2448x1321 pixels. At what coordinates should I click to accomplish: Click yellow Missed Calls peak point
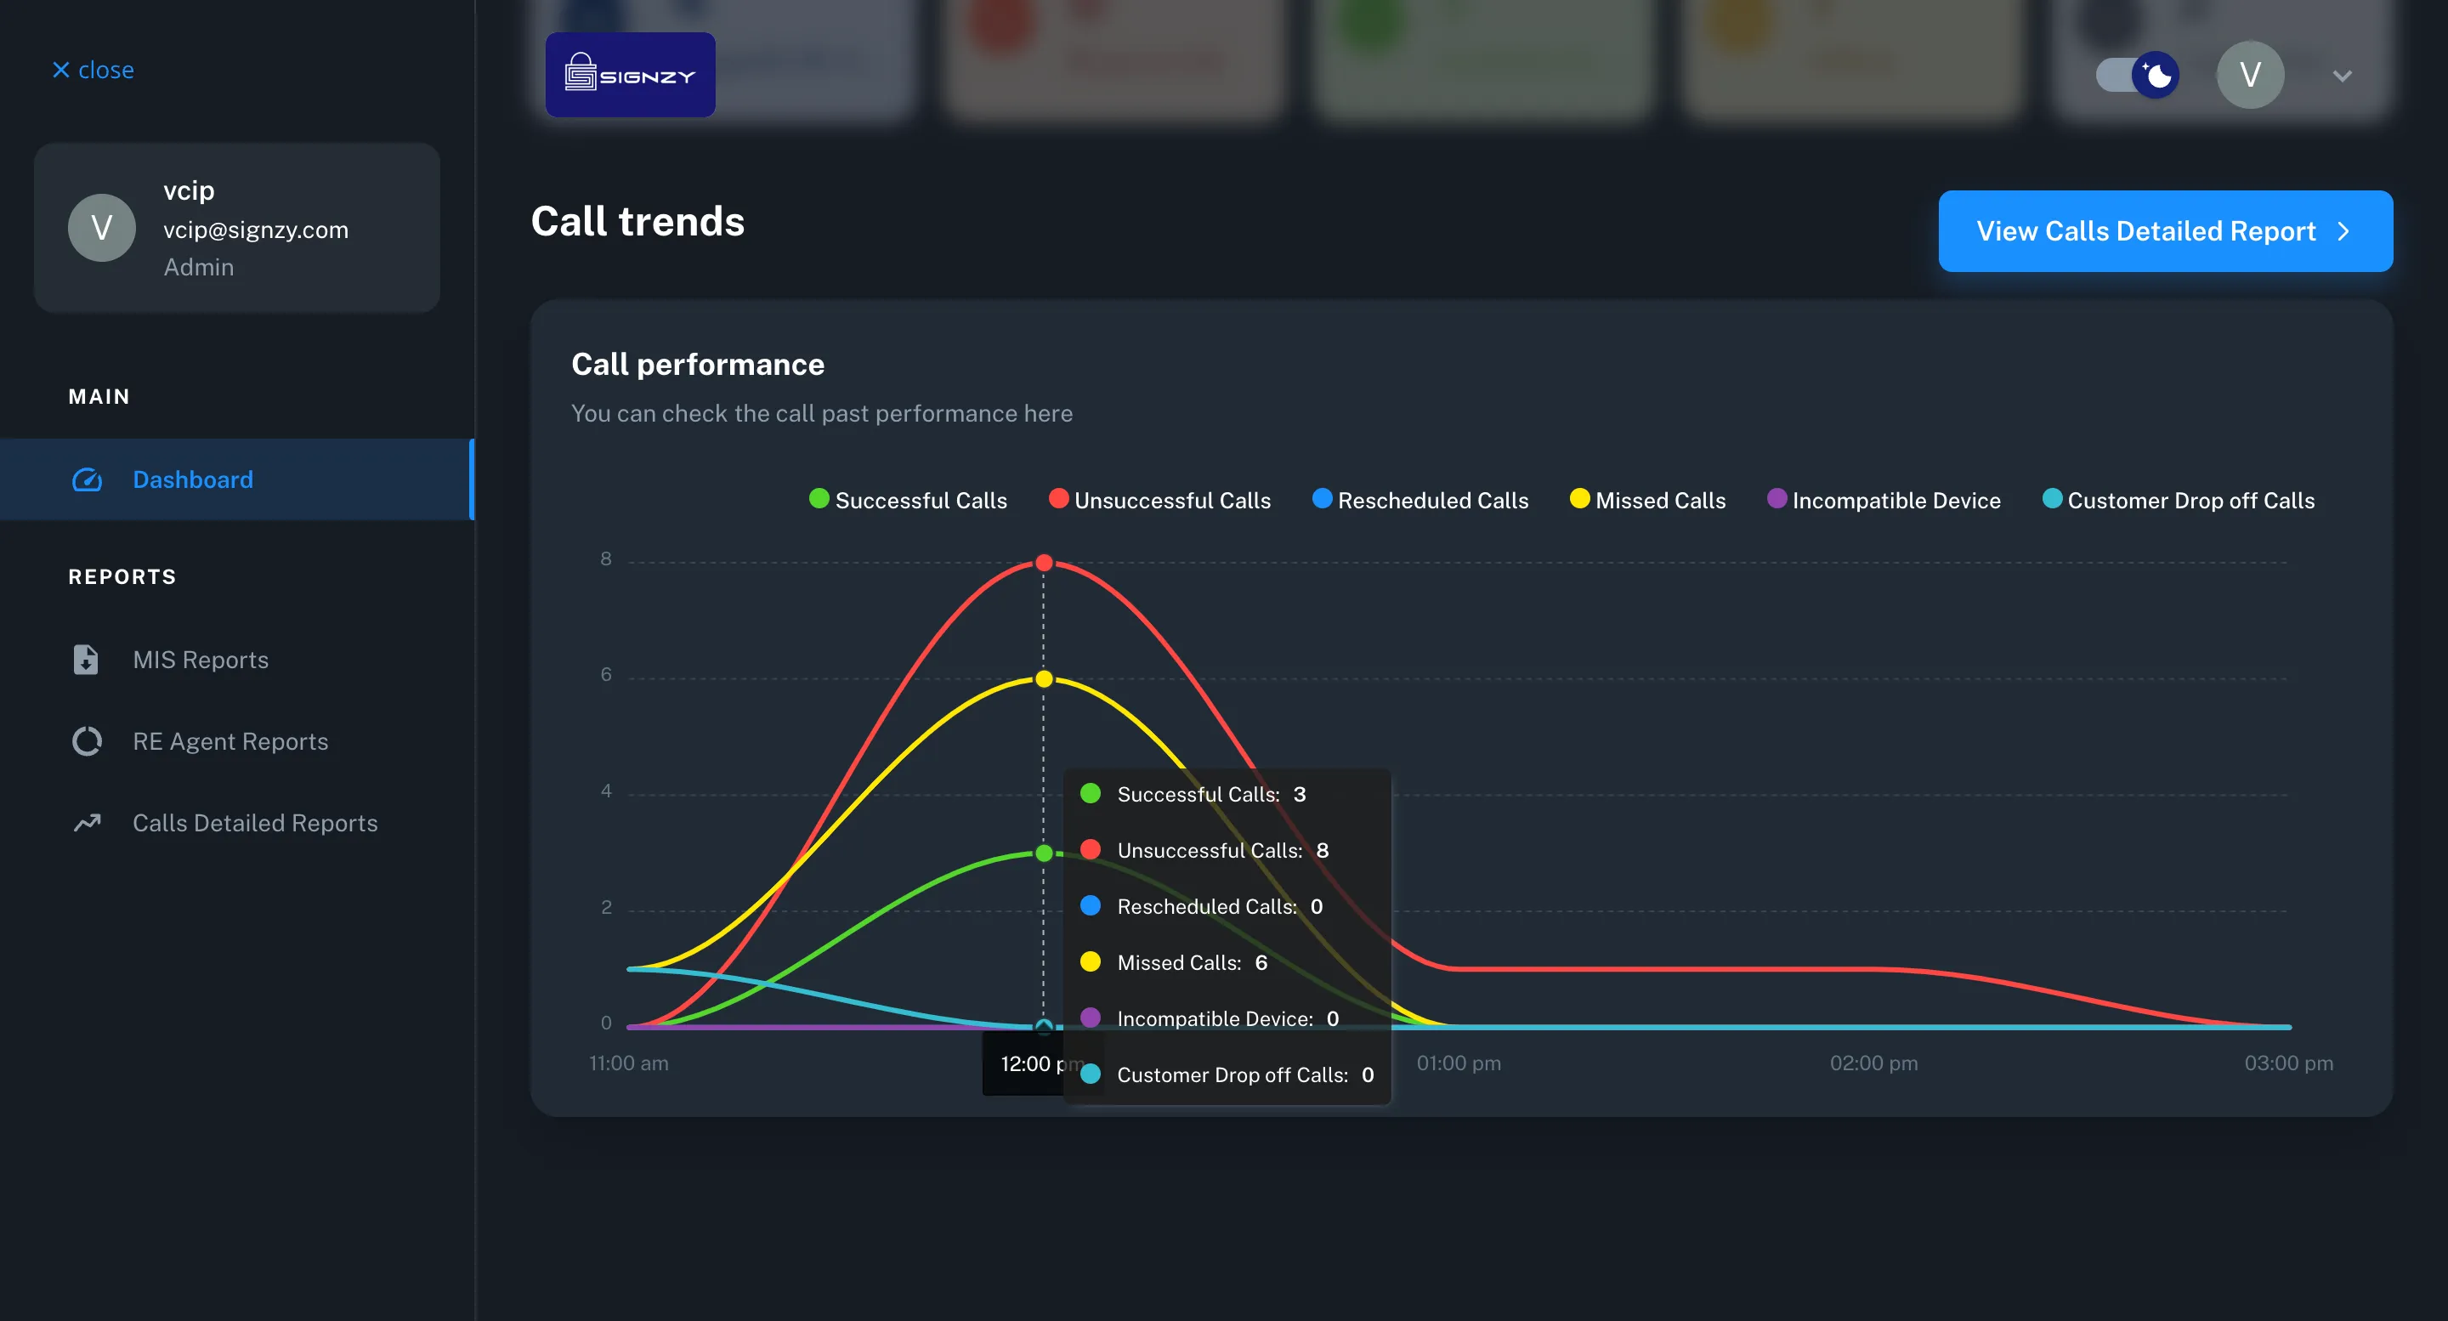1044,678
